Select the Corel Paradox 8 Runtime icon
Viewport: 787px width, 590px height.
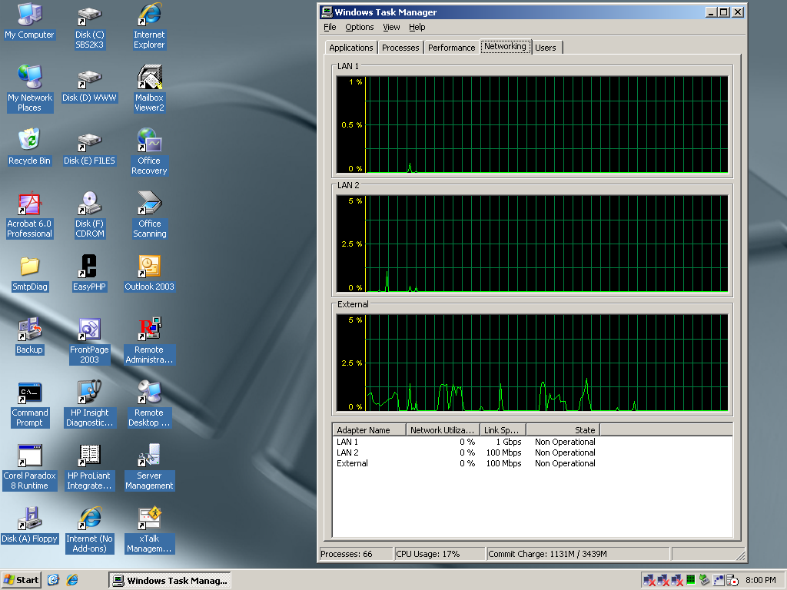(x=30, y=468)
